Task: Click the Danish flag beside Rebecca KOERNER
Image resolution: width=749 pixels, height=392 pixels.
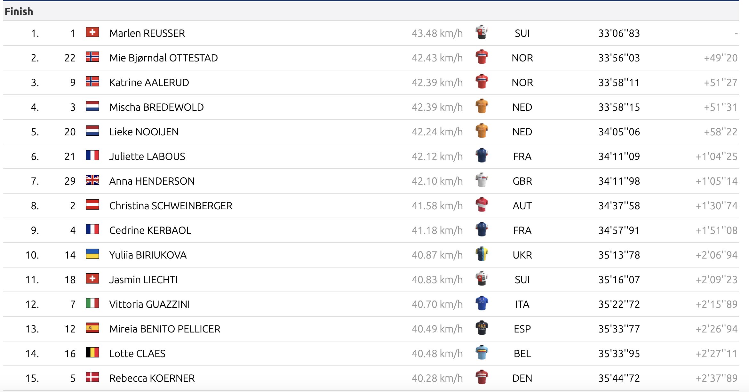Action: point(92,377)
